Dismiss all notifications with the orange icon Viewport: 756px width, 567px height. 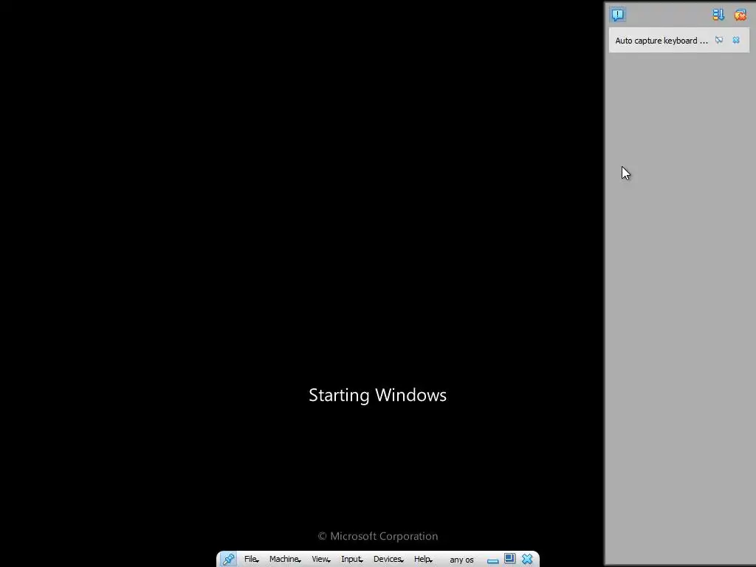click(740, 15)
